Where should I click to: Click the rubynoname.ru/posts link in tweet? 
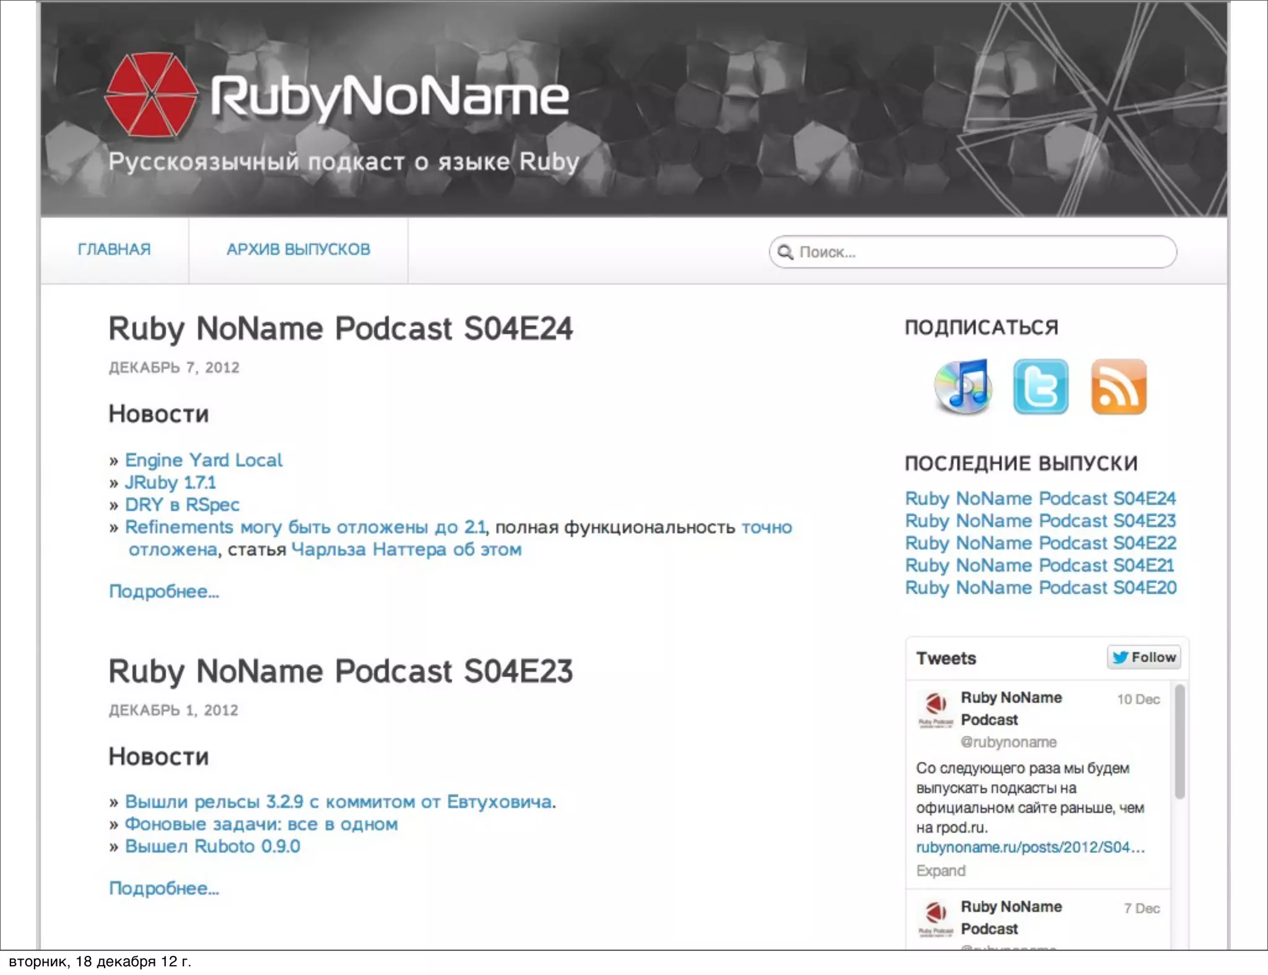1030,848
